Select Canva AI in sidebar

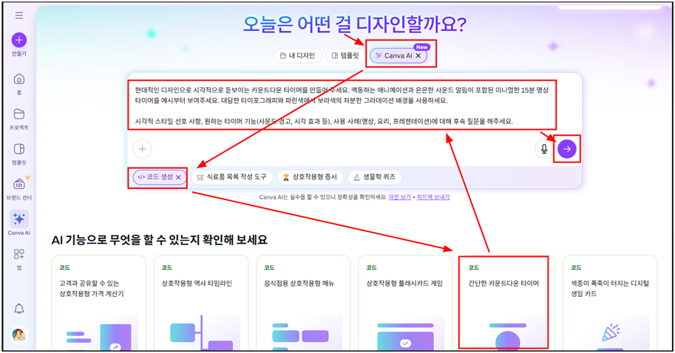[x=19, y=223]
